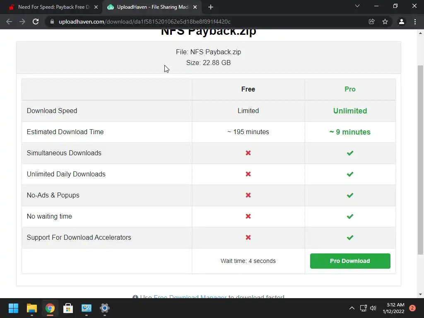Open the Chrome three-dot menu
The image size is (424, 318).
point(415,22)
